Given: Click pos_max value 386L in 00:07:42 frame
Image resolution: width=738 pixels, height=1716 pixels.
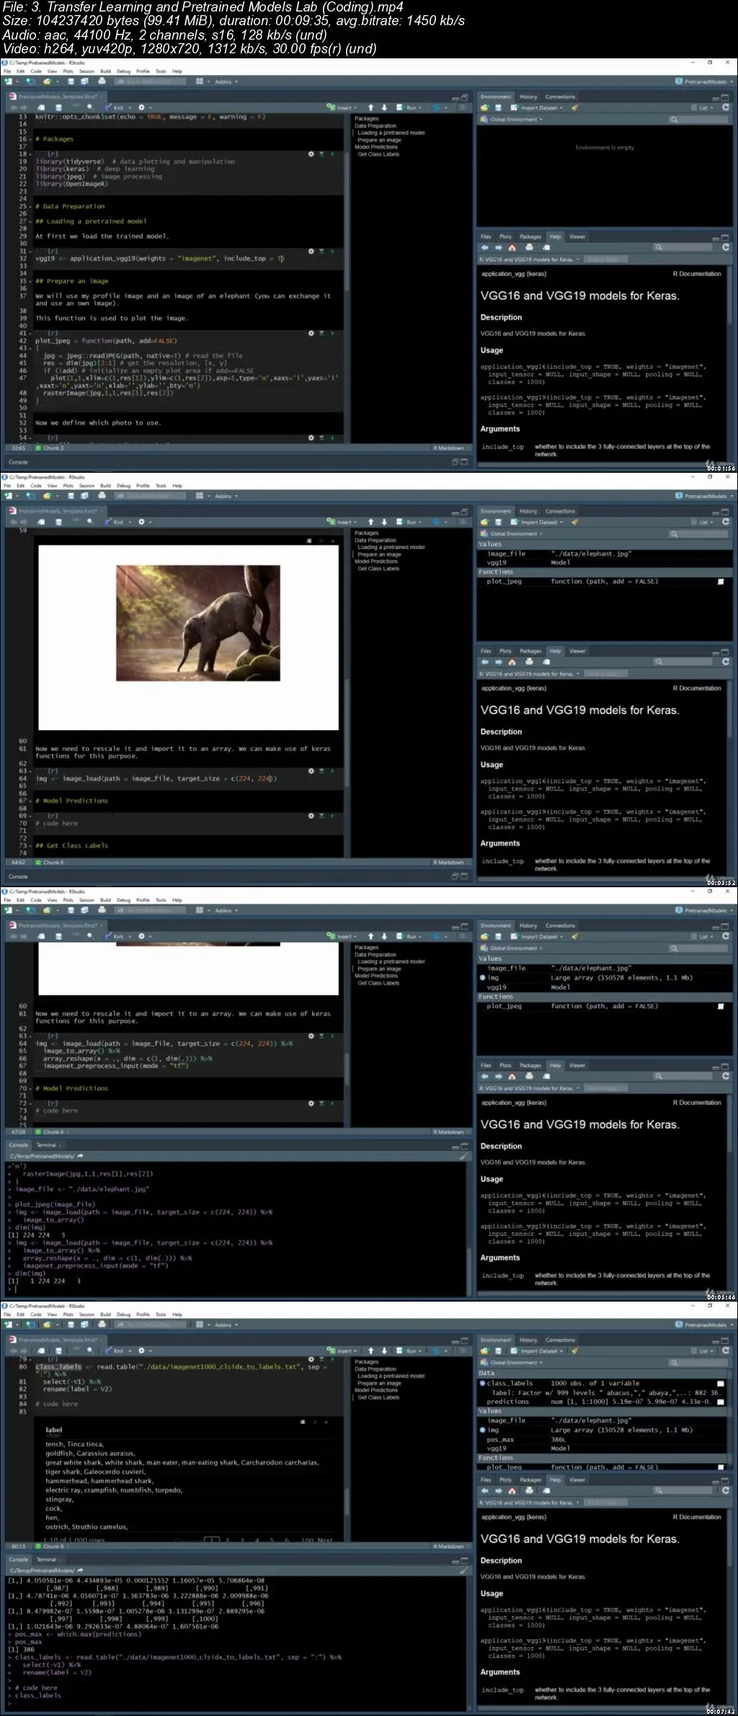Looking at the screenshot, I should pos(558,1439).
